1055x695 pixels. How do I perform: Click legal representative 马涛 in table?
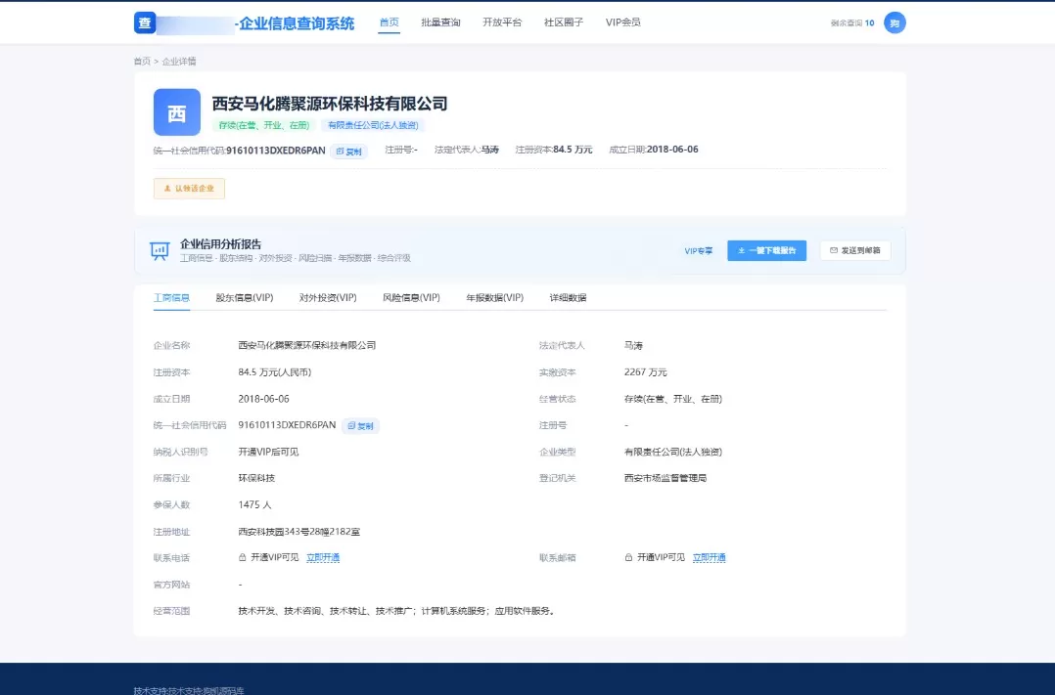(633, 345)
